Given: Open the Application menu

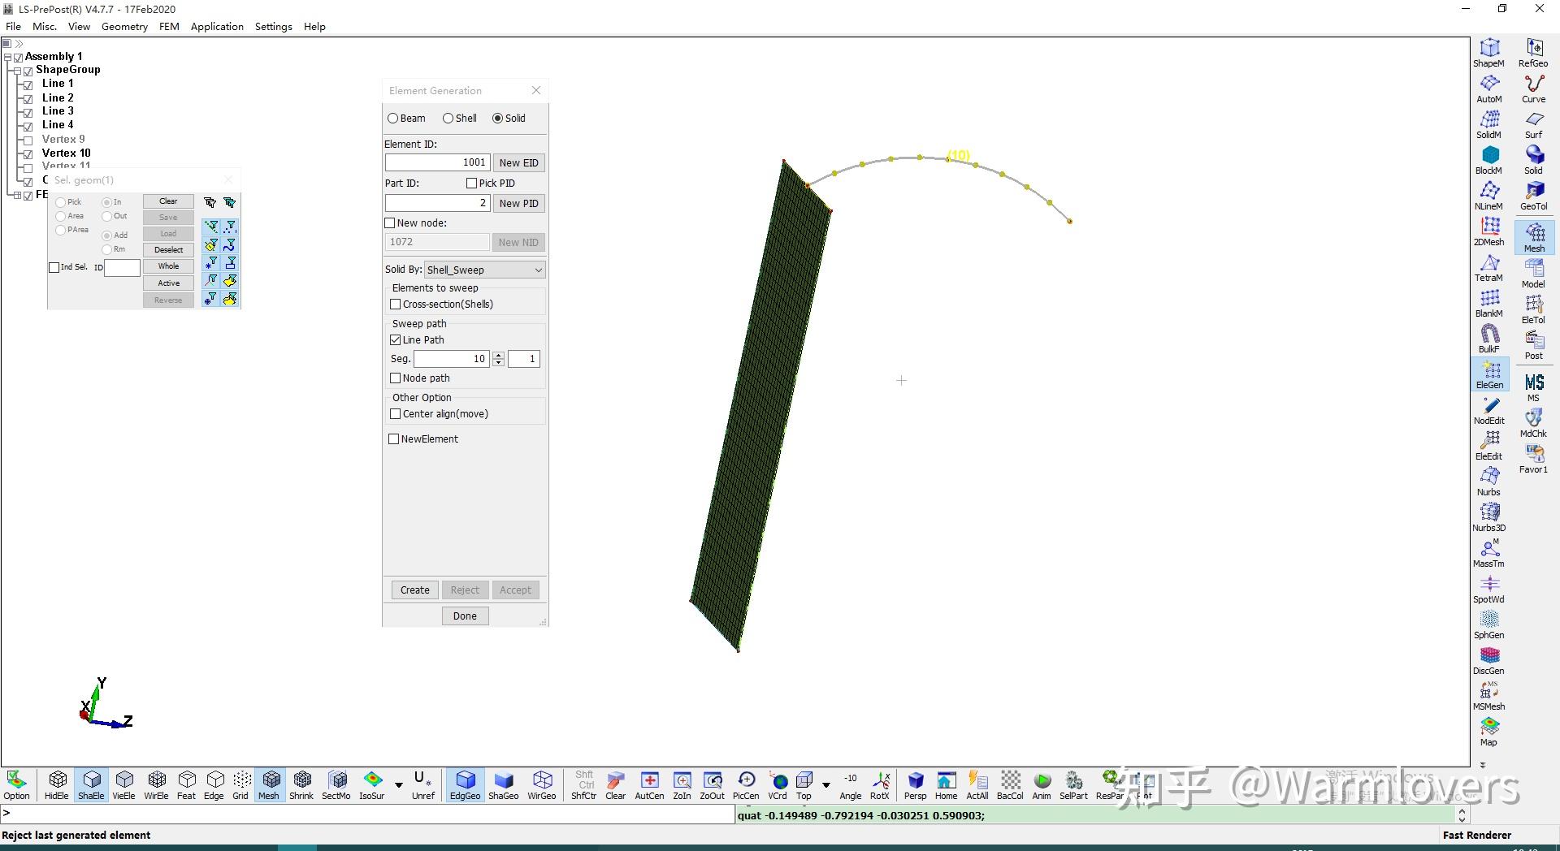Looking at the screenshot, I should [217, 27].
